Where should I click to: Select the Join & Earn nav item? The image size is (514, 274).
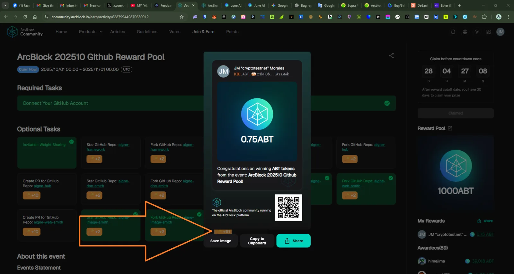[203, 32]
